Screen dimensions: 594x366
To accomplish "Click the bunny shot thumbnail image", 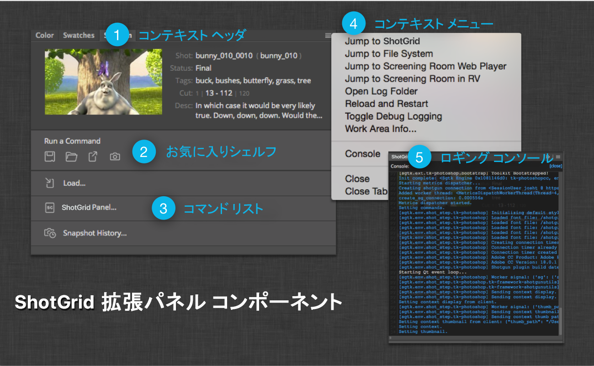I will pos(103,82).
